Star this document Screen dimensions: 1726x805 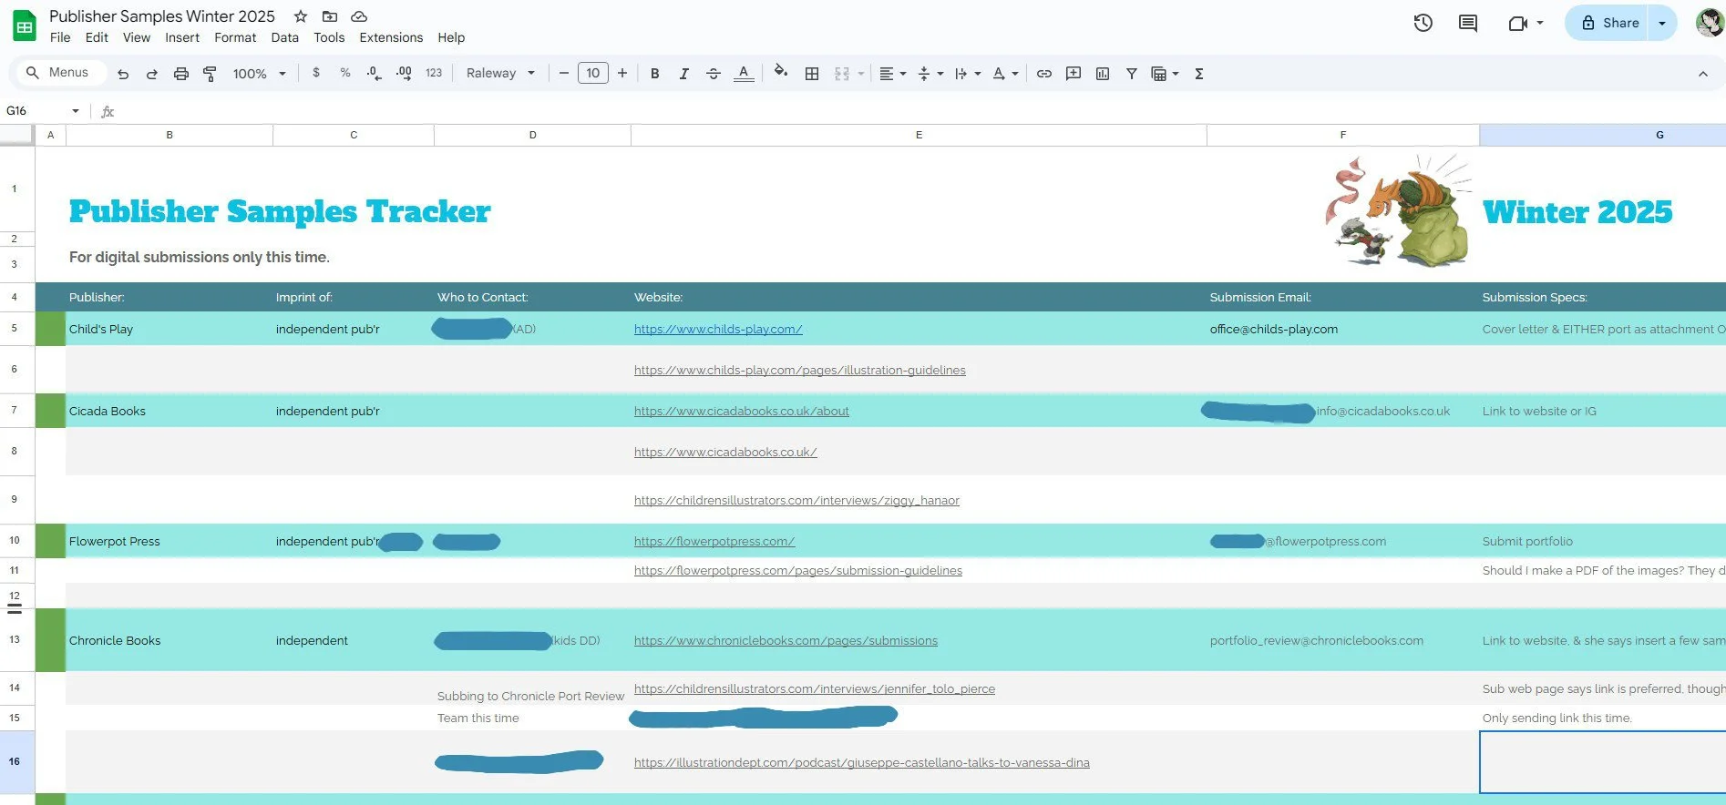click(301, 16)
